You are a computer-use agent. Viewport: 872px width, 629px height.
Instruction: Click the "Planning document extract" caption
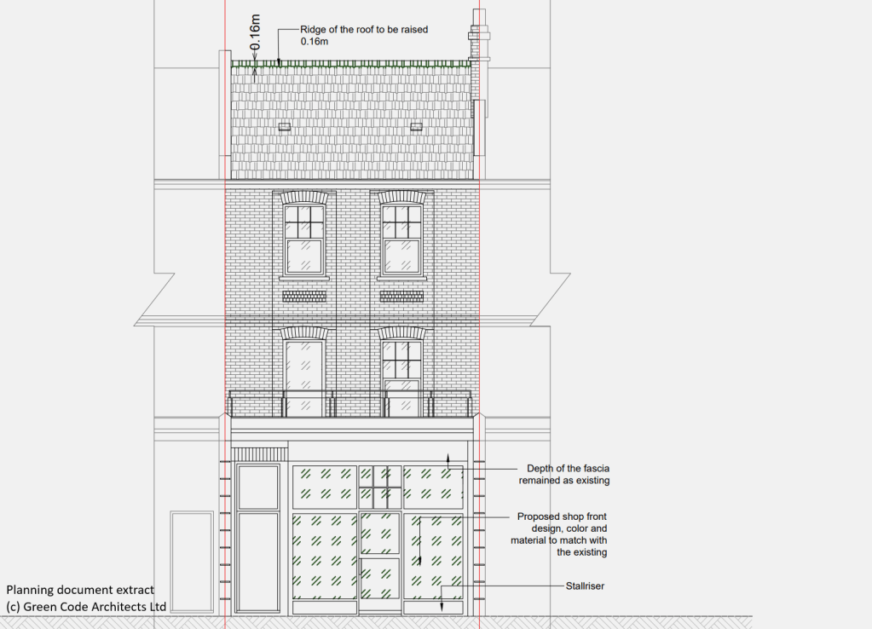pos(80,590)
